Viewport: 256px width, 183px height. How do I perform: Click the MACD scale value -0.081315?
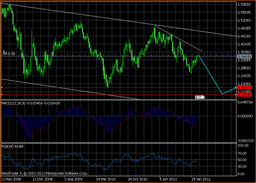coord(245,140)
